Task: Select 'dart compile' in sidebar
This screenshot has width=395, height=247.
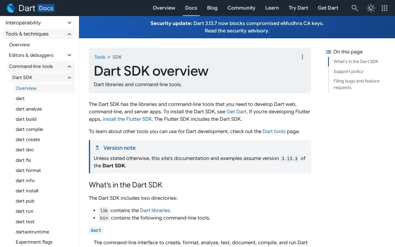Action: tap(29, 129)
